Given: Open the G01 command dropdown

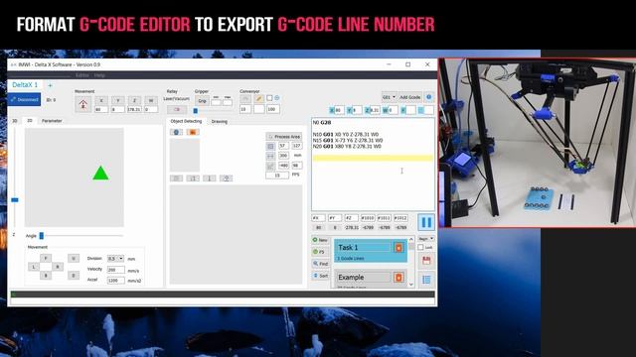Looking at the screenshot, I should 389,97.
